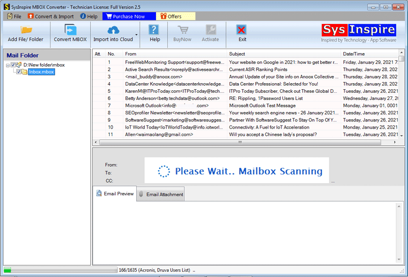Click the scanning progress bar
This screenshot has height=277, width=408.
pyautogui.click(x=60, y=270)
